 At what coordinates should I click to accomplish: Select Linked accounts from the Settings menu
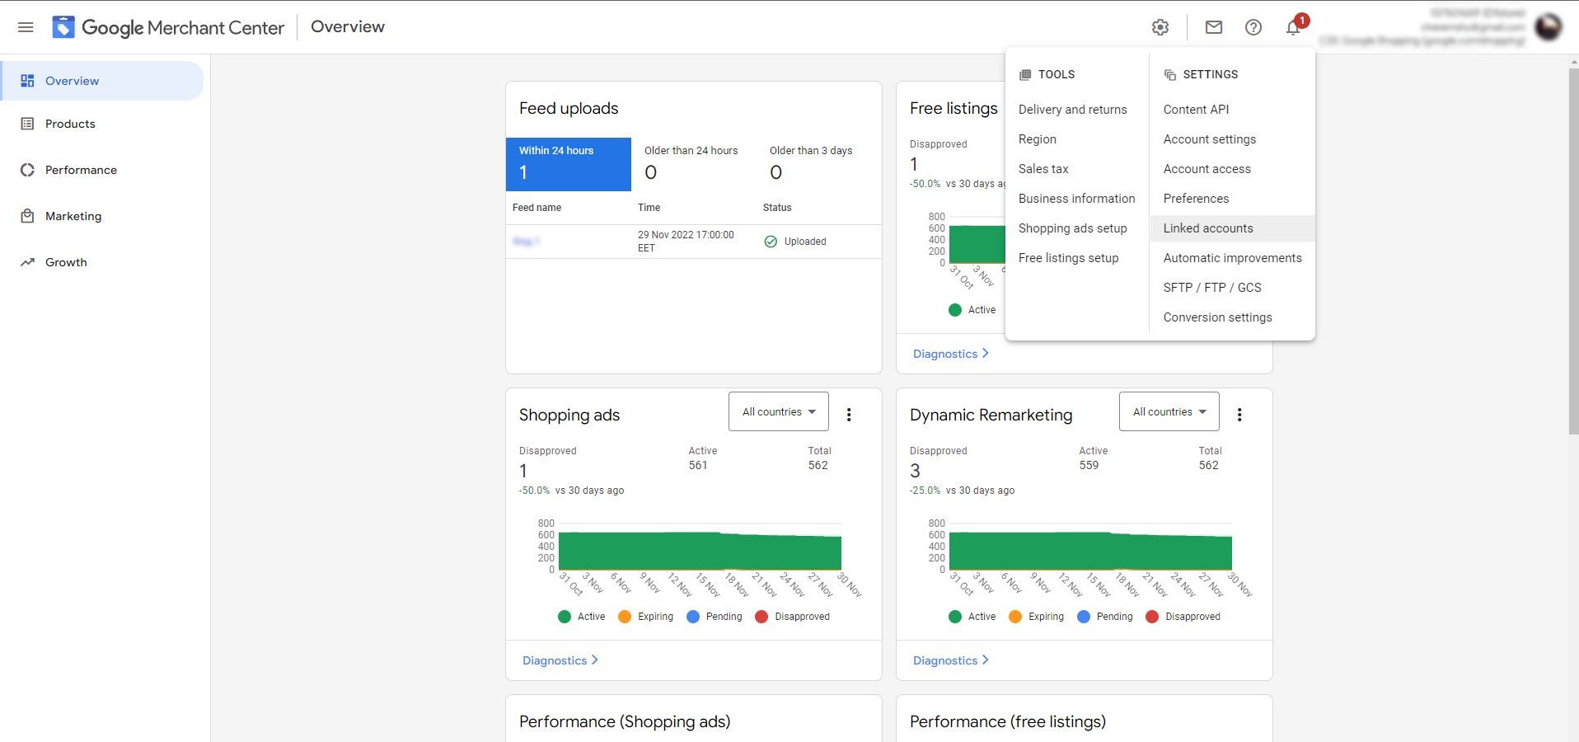[x=1207, y=228]
